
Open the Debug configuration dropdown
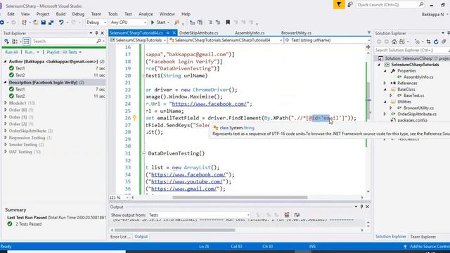coord(96,22)
